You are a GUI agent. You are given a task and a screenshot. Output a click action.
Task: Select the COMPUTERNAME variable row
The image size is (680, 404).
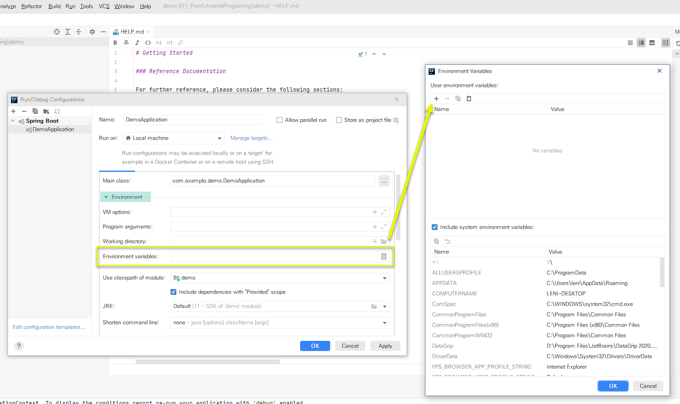[546, 294]
